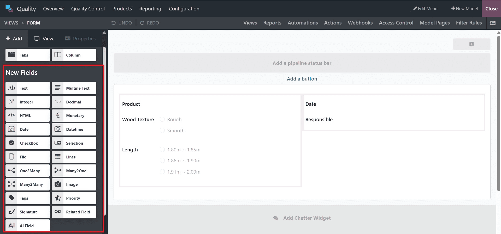Add a One2Many field

tap(28, 171)
